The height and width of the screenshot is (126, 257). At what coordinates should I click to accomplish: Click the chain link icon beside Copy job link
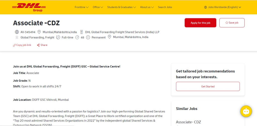14,45
